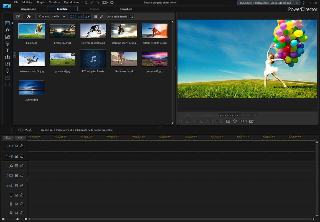Open the Particle Room icon

pos(7,44)
